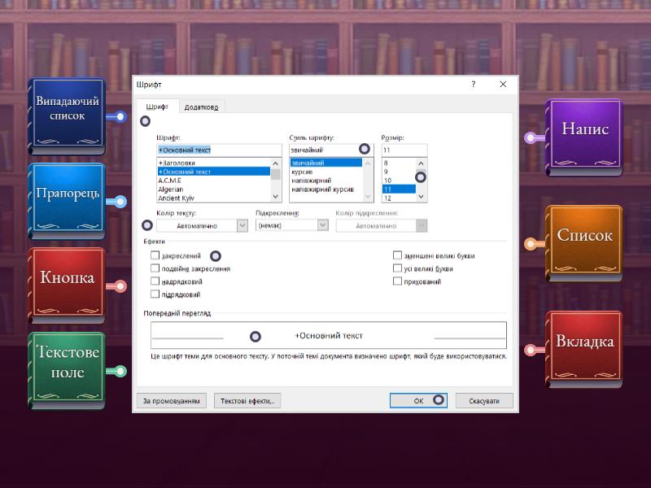Click the help question mark icon
This screenshot has height=488, width=651.
point(473,85)
